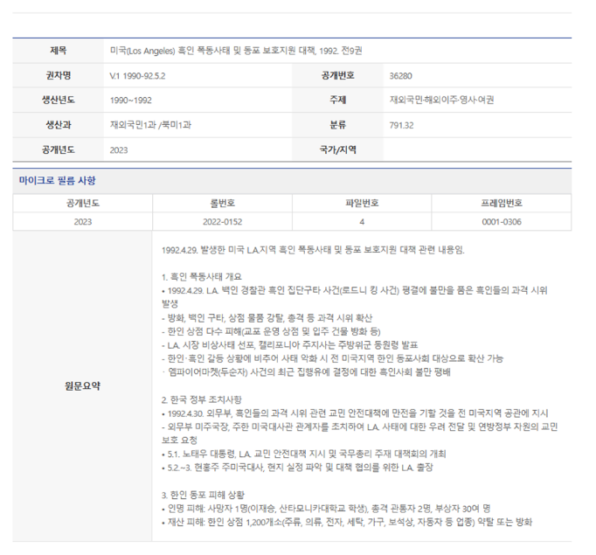Click the line starting 외무부 미주국장
The width and height of the screenshot is (596, 555).
click(x=359, y=434)
